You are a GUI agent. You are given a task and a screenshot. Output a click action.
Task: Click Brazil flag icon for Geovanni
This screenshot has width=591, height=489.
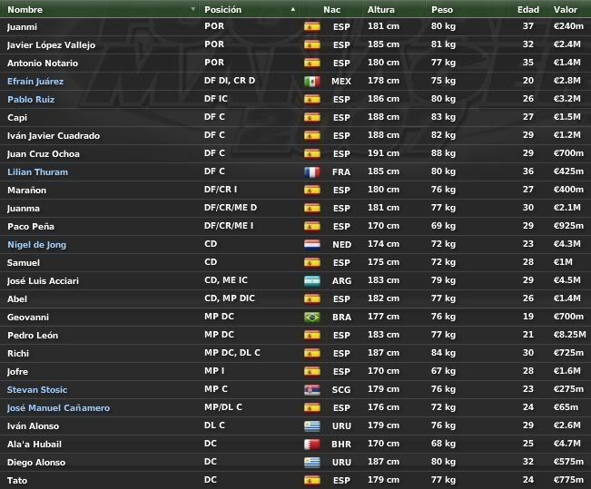312,317
